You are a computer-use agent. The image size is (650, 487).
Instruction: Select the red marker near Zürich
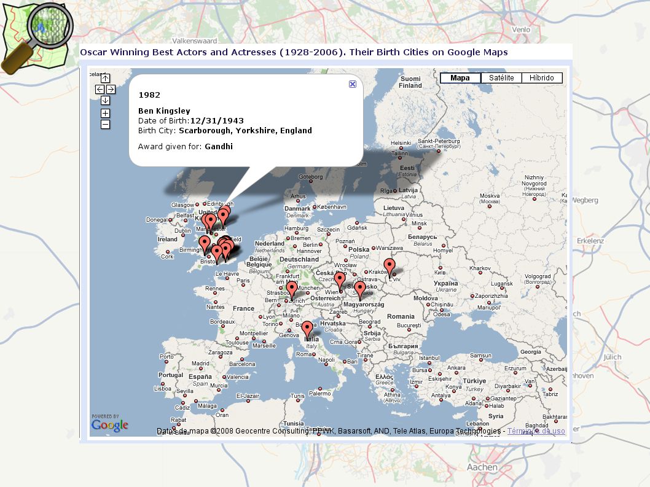292,289
